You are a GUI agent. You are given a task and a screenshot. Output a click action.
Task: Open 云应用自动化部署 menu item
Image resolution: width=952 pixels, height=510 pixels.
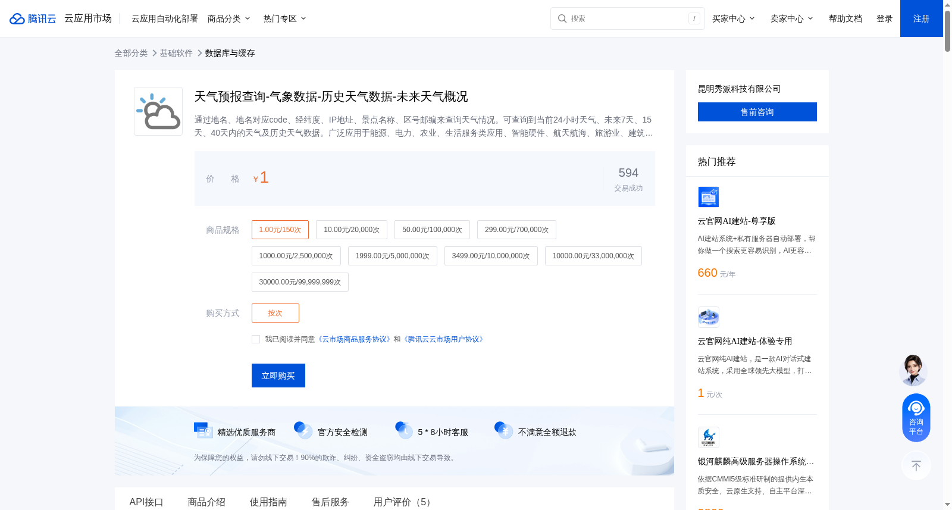(165, 18)
